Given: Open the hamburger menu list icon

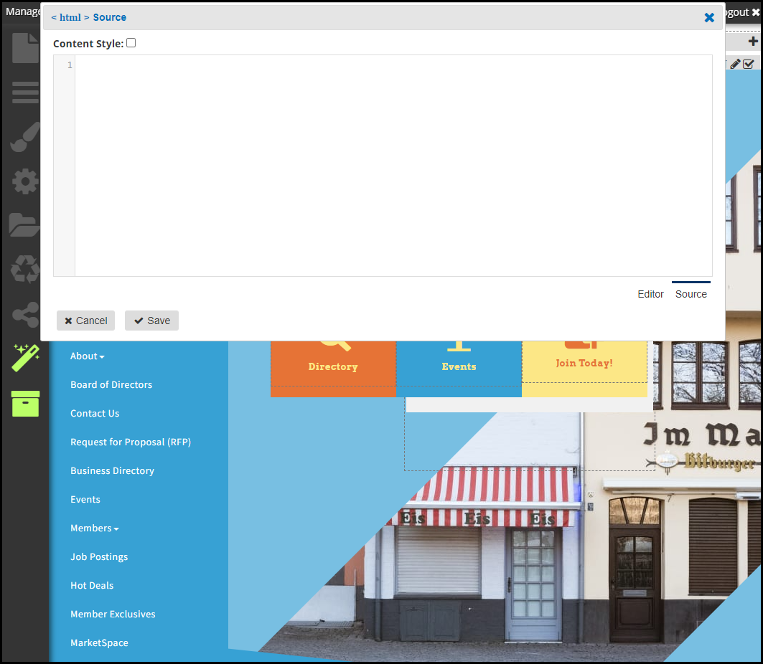Looking at the screenshot, I should tap(24, 93).
